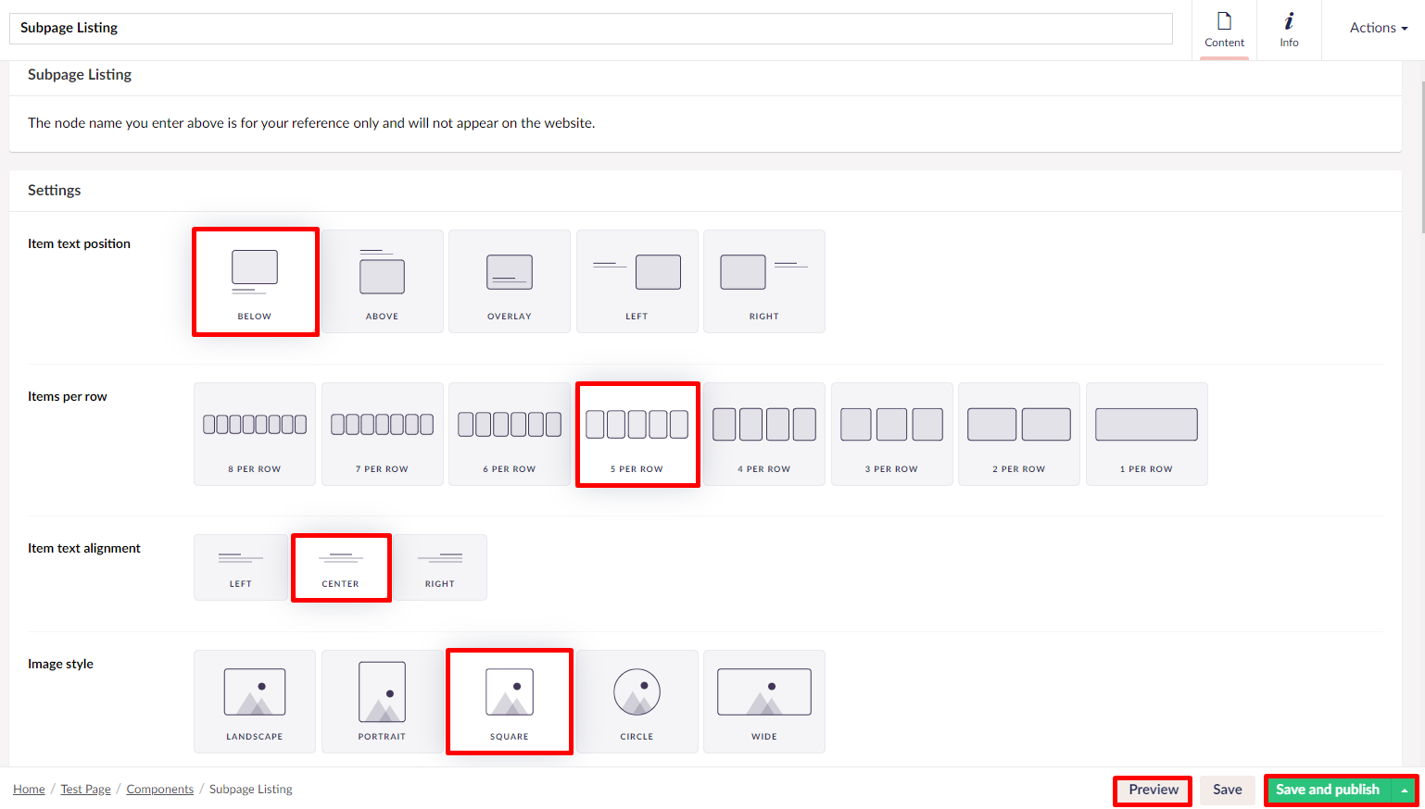The height and width of the screenshot is (809, 1425).
Task: Click Save and publish
Action: (x=1328, y=790)
